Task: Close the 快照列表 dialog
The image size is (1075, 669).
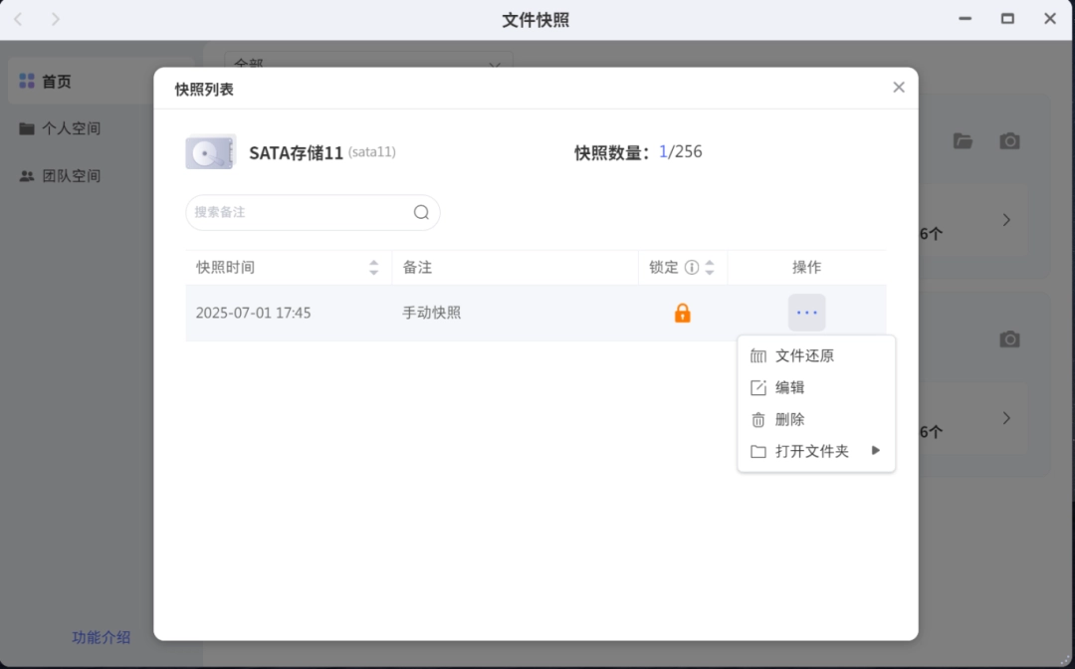Action: (x=898, y=87)
